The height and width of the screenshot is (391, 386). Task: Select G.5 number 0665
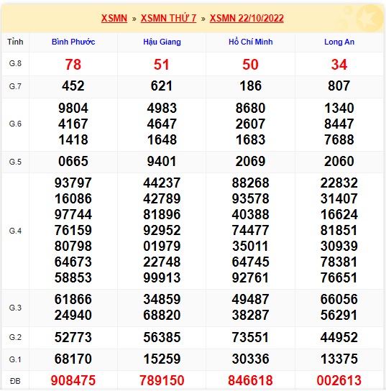(73, 161)
